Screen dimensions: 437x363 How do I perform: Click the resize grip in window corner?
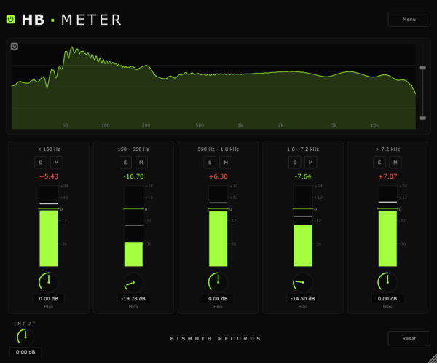[432, 358]
